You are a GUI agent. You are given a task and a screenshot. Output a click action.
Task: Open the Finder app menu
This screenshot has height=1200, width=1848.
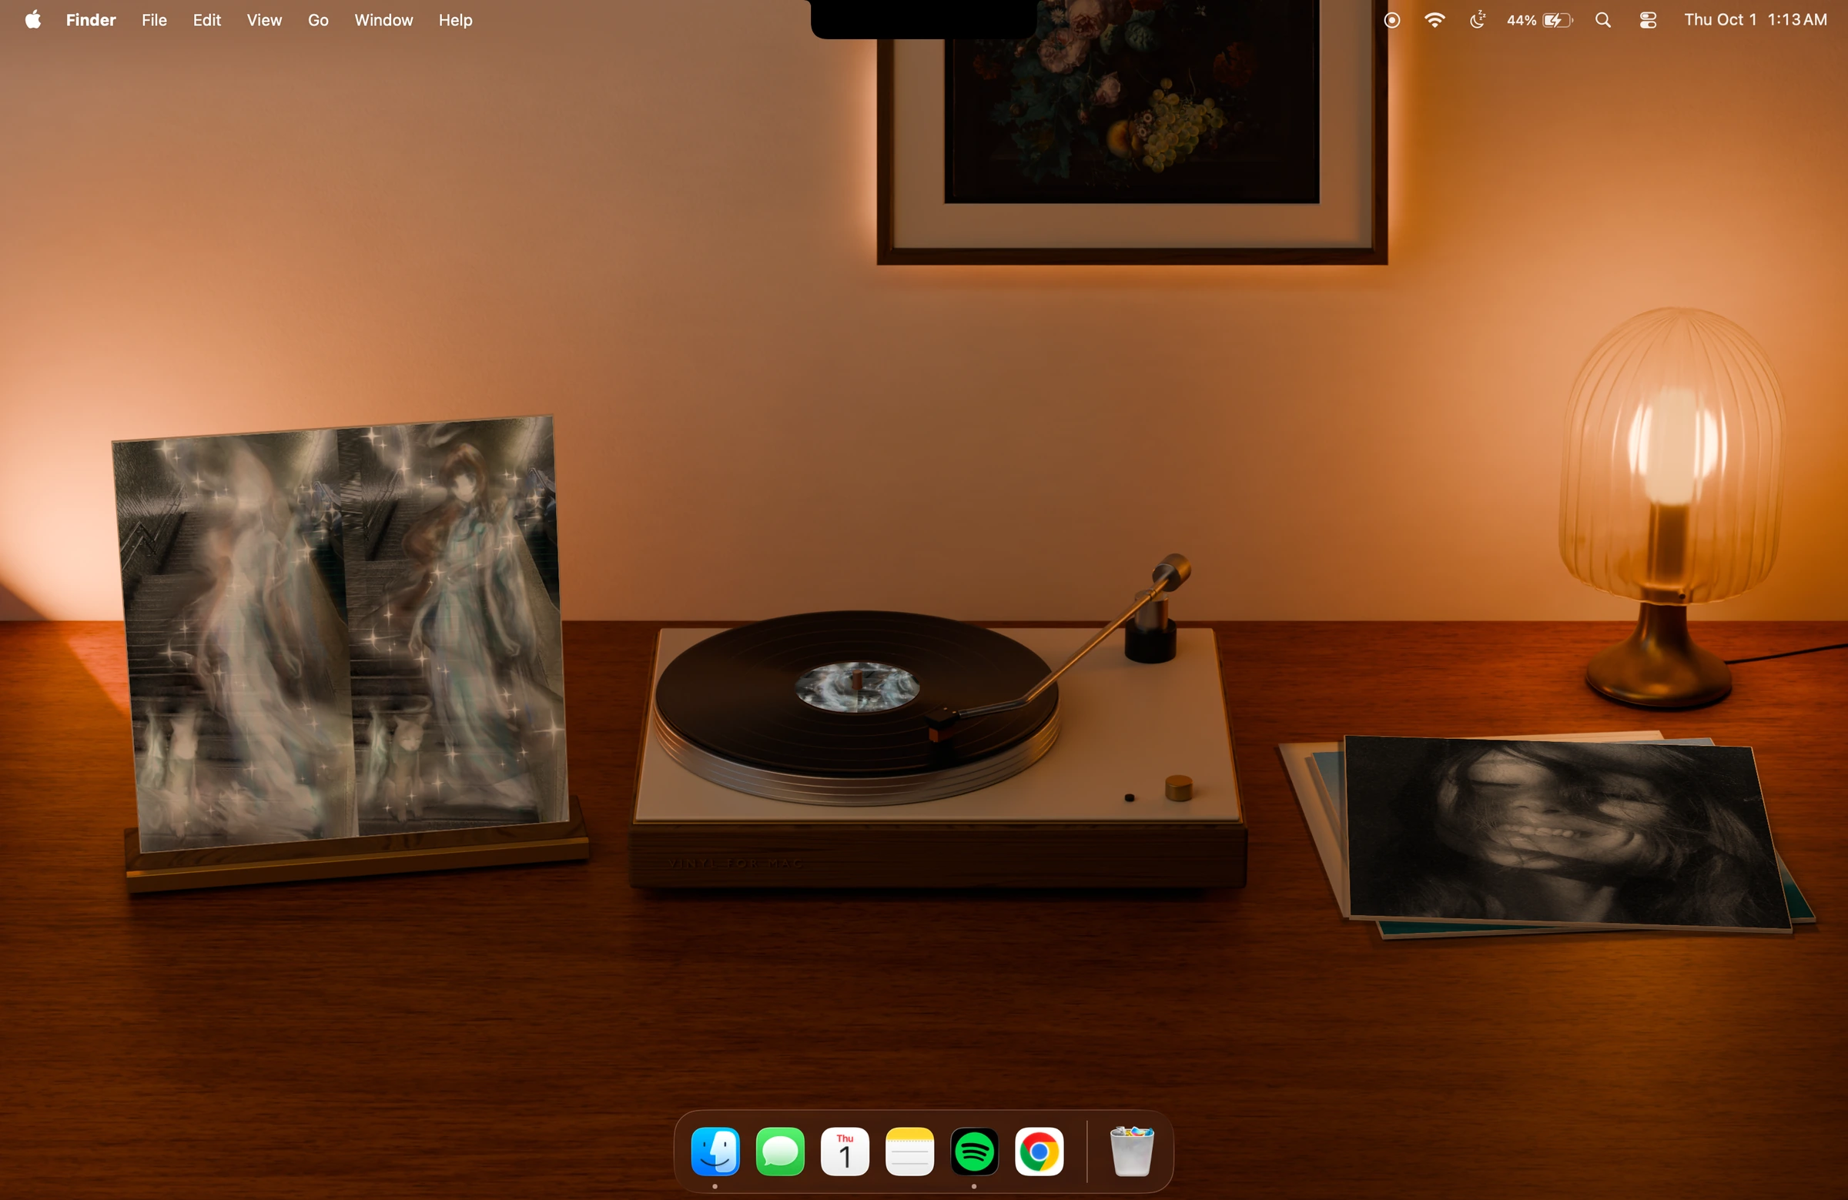point(91,20)
